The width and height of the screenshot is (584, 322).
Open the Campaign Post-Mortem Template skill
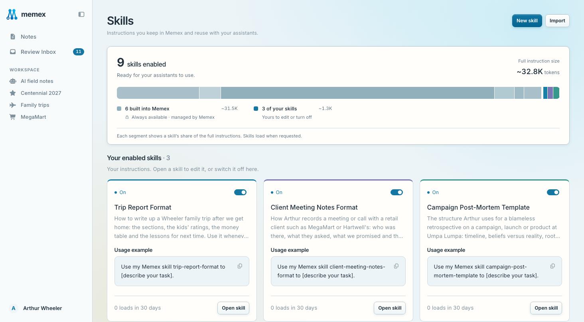click(x=546, y=308)
